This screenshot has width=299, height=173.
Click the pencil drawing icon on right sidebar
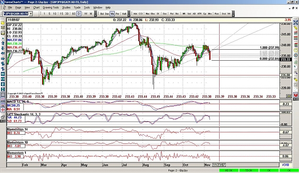pos(295,28)
